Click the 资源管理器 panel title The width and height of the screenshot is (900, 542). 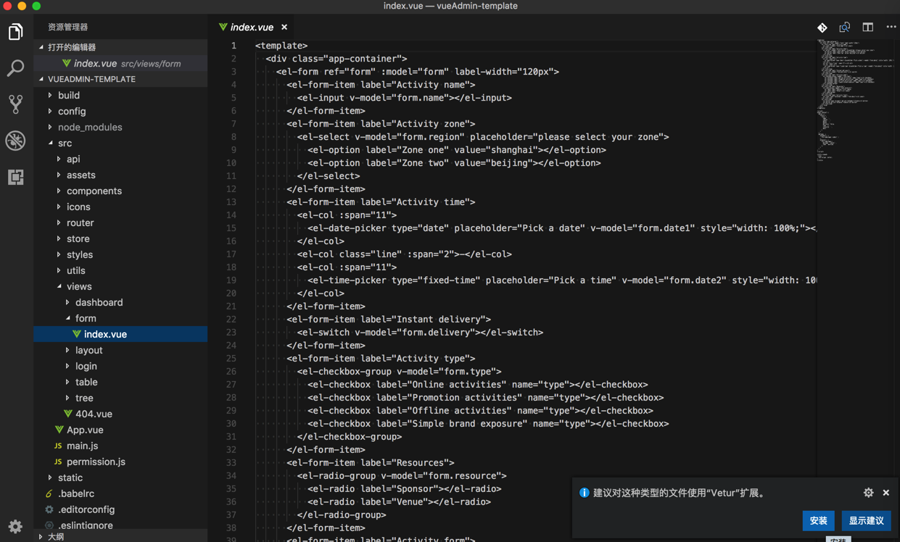click(67, 27)
